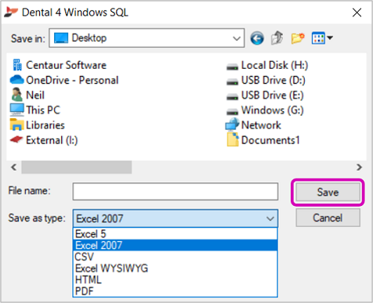
Task: Click the Save button
Action: pyautogui.click(x=328, y=193)
